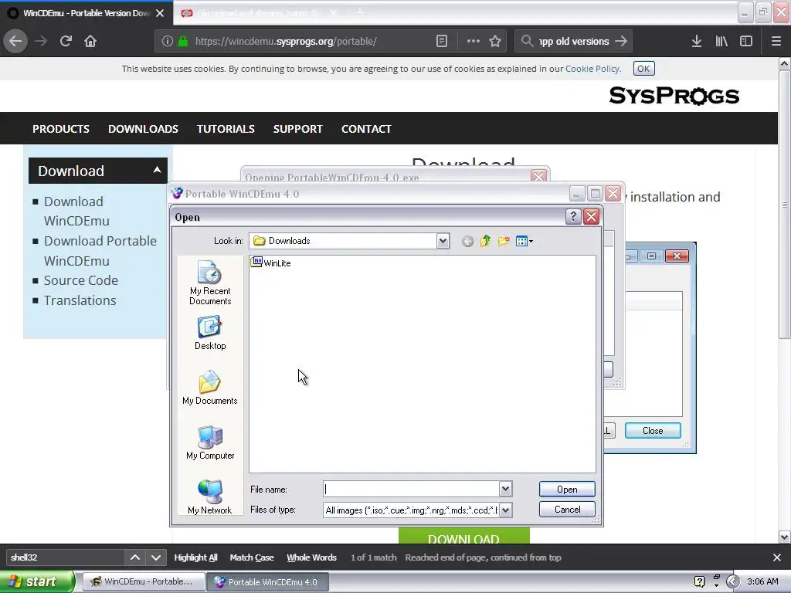Click Download Portable WinCDEmu link
791x593 pixels.
(x=100, y=251)
